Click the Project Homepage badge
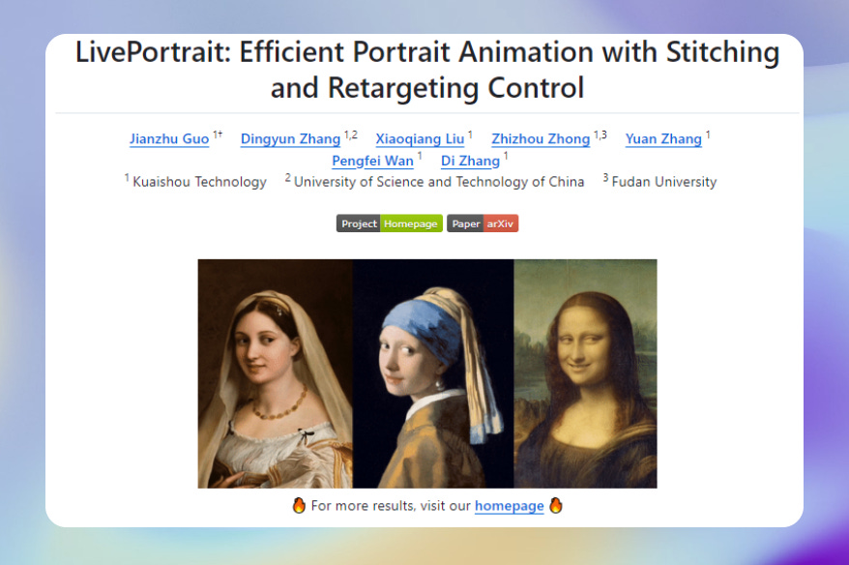This screenshot has height=565, width=849. tap(390, 223)
